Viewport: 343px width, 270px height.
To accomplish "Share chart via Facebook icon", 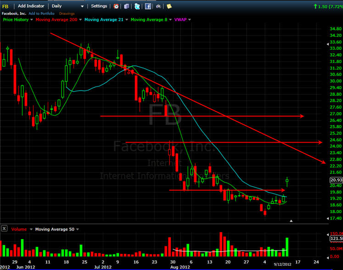I will point(148,6).
